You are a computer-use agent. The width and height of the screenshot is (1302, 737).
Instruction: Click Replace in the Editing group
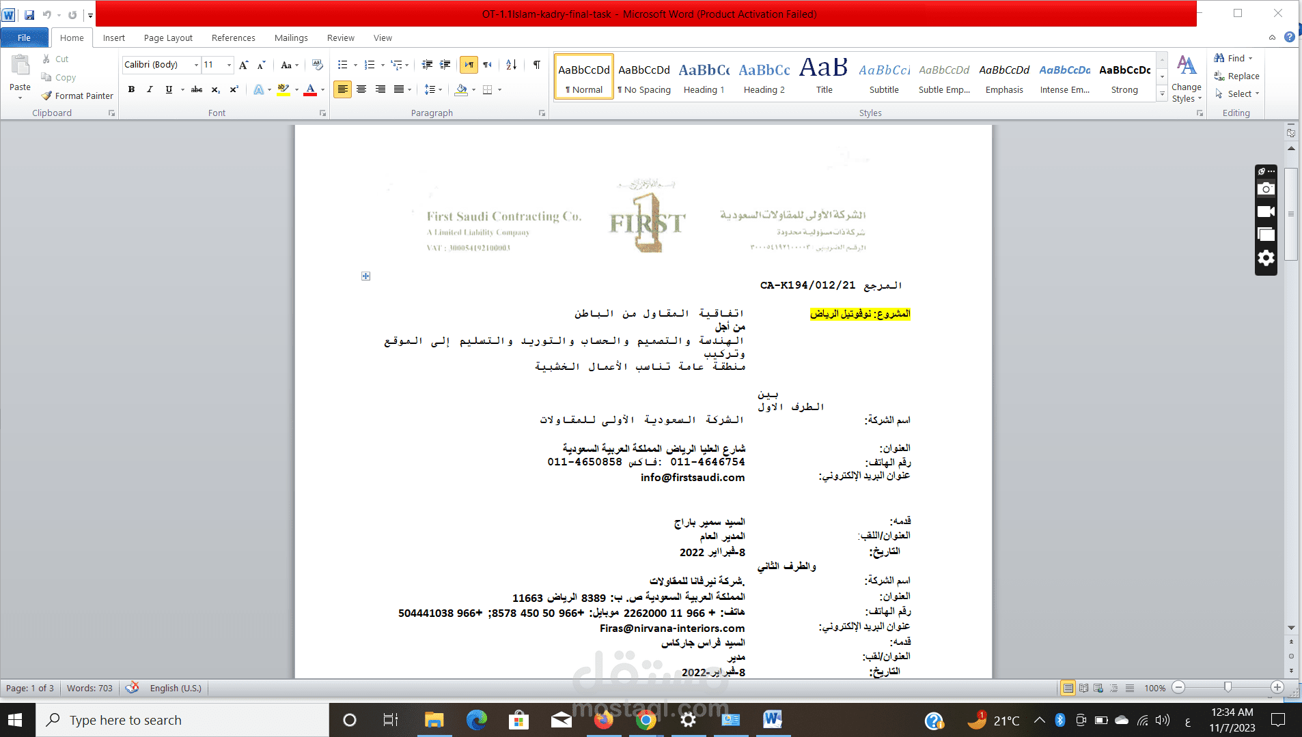click(1236, 76)
